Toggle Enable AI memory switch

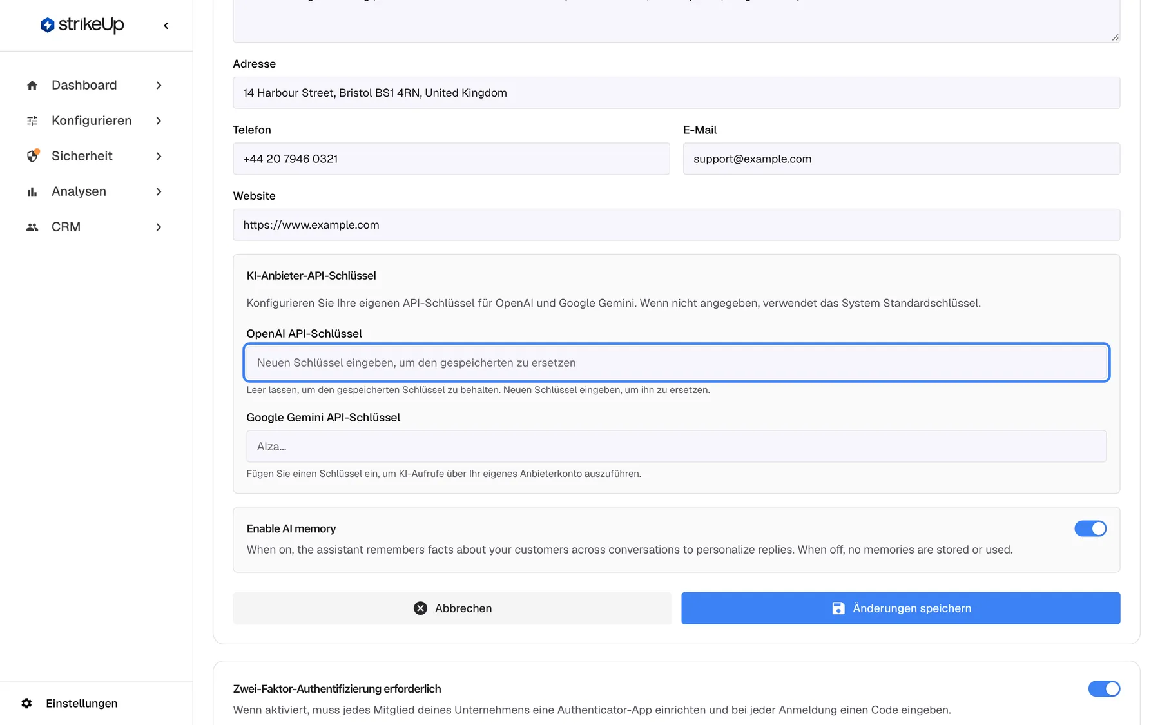[1090, 528]
